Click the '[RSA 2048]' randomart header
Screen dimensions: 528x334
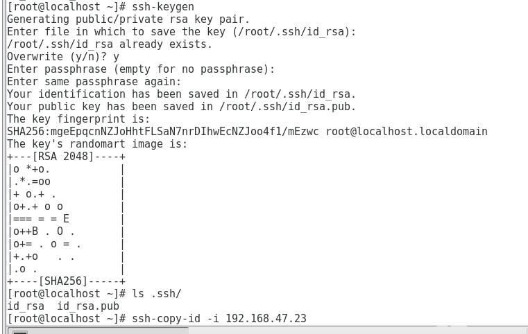(63, 157)
